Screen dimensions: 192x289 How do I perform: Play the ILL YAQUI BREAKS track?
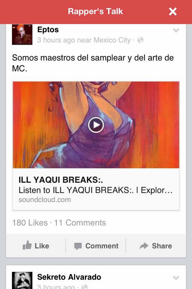tap(96, 125)
